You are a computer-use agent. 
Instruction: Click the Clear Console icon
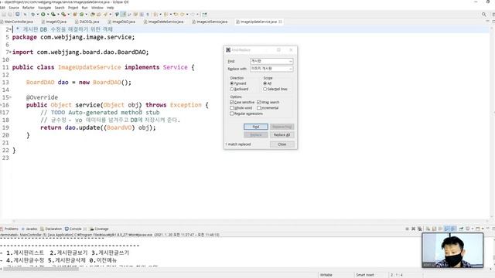(x=428, y=229)
